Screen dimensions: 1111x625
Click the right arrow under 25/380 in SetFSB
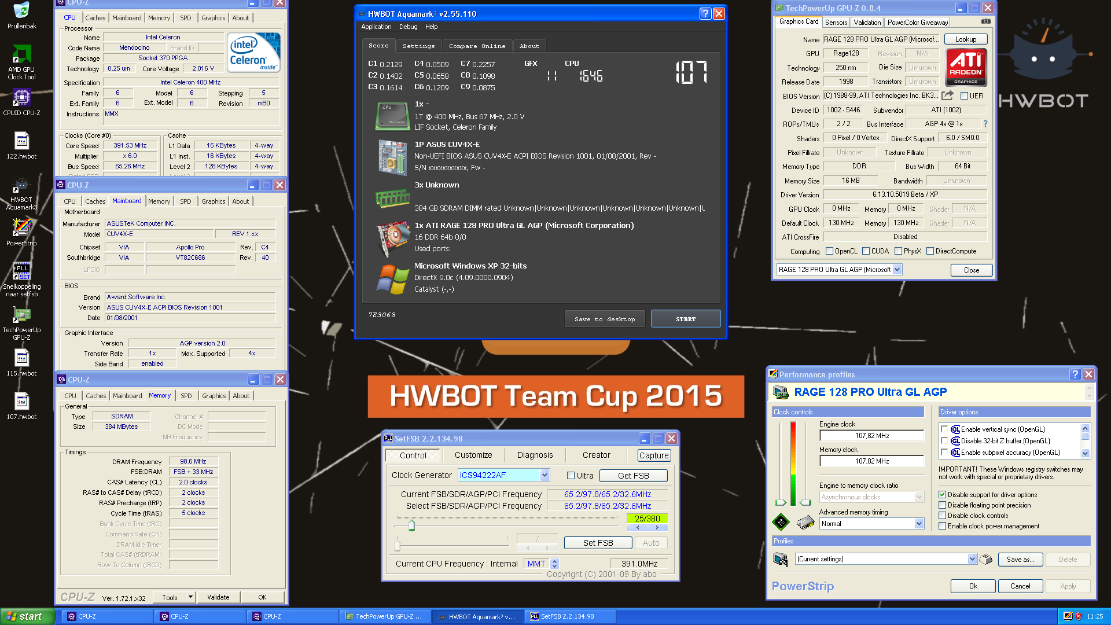(657, 527)
